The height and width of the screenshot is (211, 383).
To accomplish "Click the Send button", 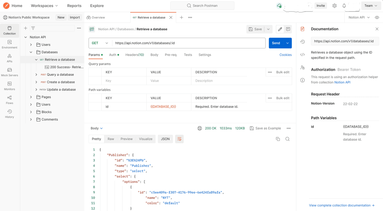I will pos(276,43).
